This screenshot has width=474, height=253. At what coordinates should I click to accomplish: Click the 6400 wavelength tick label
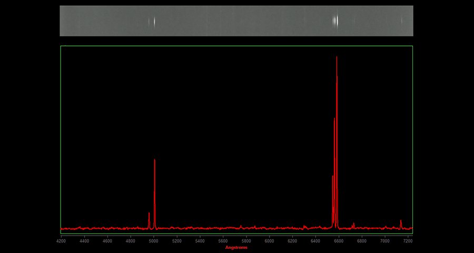coord(315,241)
